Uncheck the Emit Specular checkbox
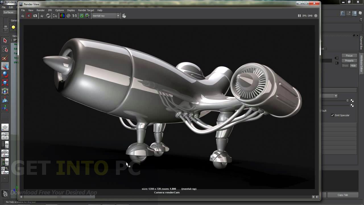The height and width of the screenshot is (205, 364). point(332,115)
